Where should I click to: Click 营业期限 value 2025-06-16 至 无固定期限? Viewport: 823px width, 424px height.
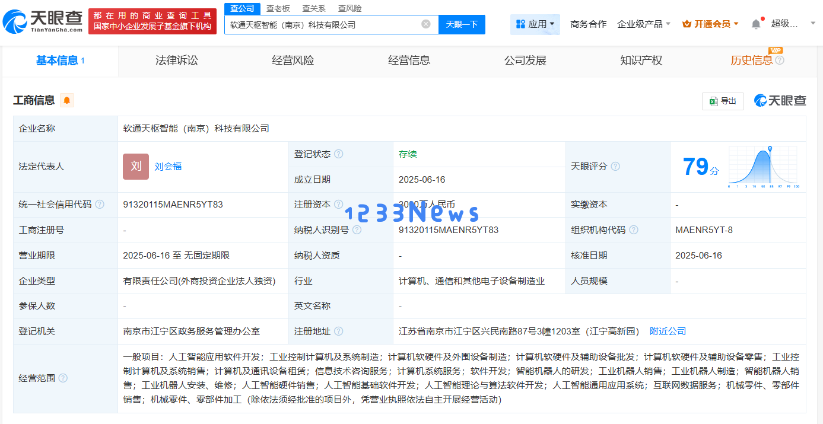176,256
